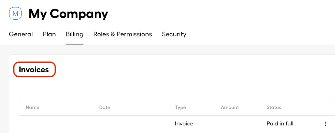Click the Invoices section heading
The width and height of the screenshot is (335, 133).
point(34,70)
